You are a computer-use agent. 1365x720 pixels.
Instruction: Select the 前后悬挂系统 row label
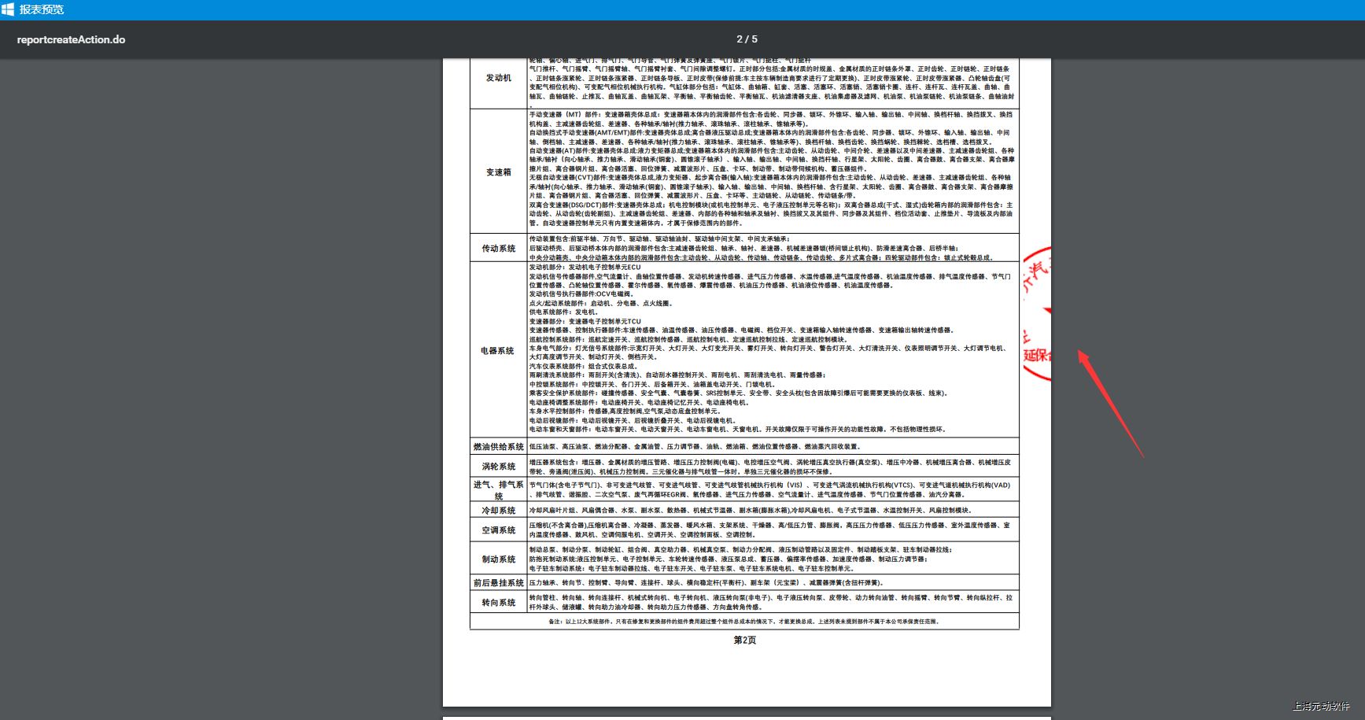(498, 582)
